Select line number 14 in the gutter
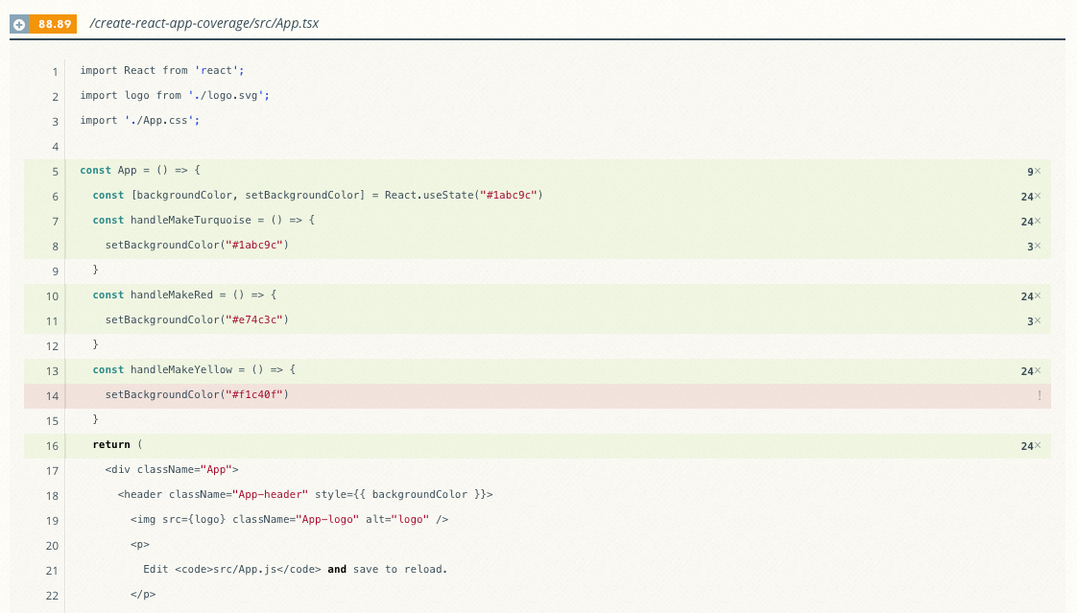This screenshot has height=613, width=1077. coord(52,396)
